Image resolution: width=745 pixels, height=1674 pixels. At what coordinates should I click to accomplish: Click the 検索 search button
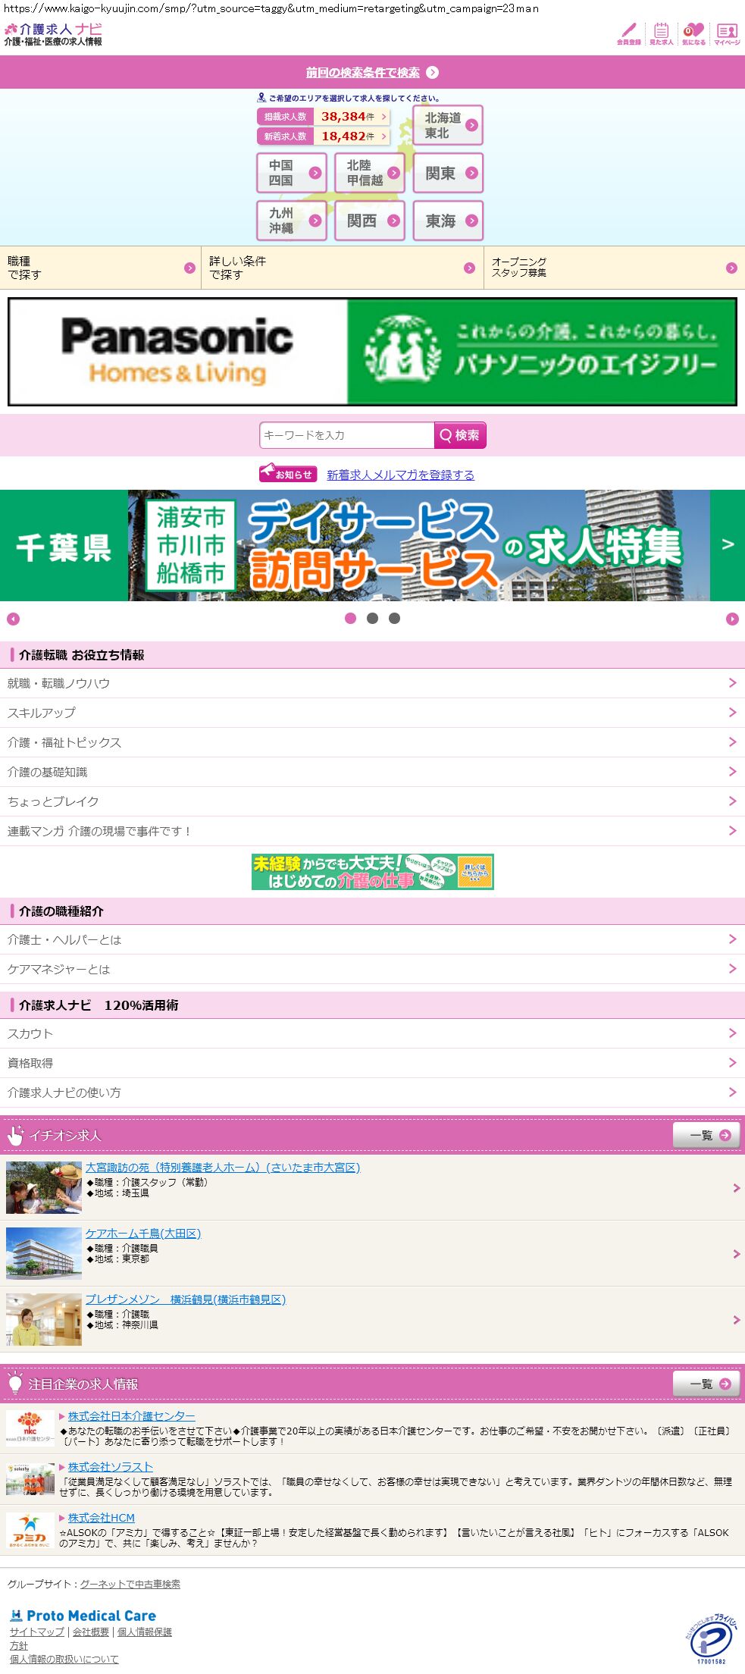460,435
